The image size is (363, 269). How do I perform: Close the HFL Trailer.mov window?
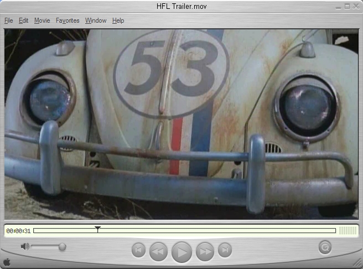point(356,7)
